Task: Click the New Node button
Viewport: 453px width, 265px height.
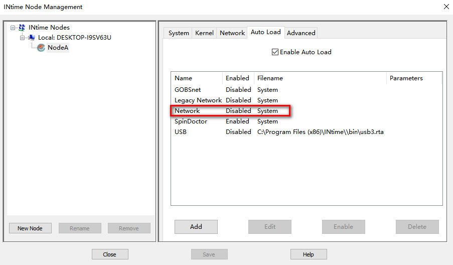Action: tap(30, 228)
